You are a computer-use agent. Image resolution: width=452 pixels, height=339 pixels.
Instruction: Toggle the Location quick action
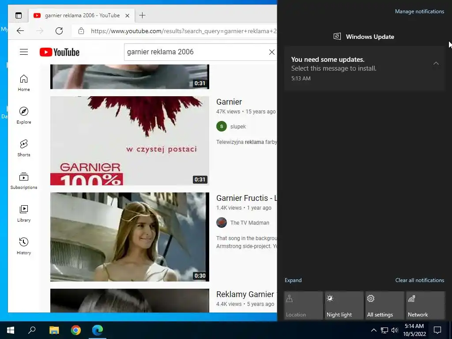click(x=303, y=305)
